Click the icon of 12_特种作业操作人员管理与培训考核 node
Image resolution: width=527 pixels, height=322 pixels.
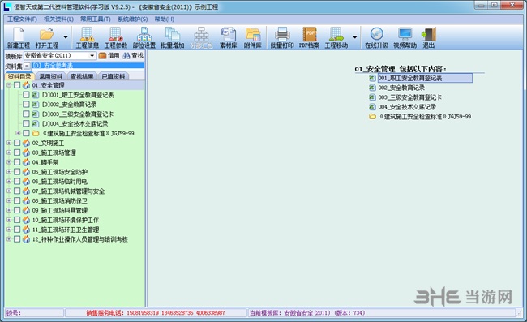(26, 239)
